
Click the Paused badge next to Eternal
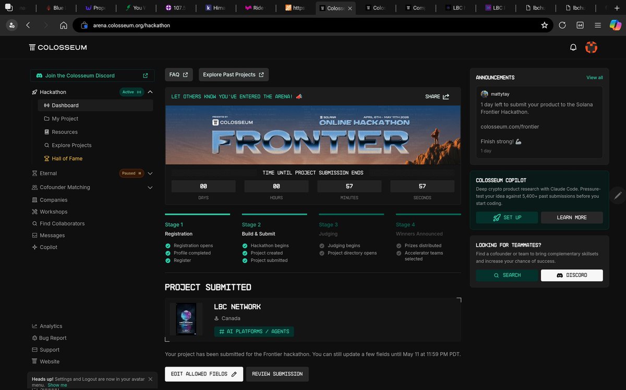pyautogui.click(x=132, y=173)
